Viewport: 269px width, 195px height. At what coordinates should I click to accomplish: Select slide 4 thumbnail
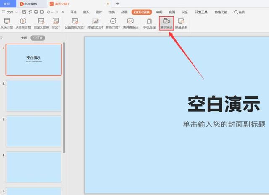(34, 167)
